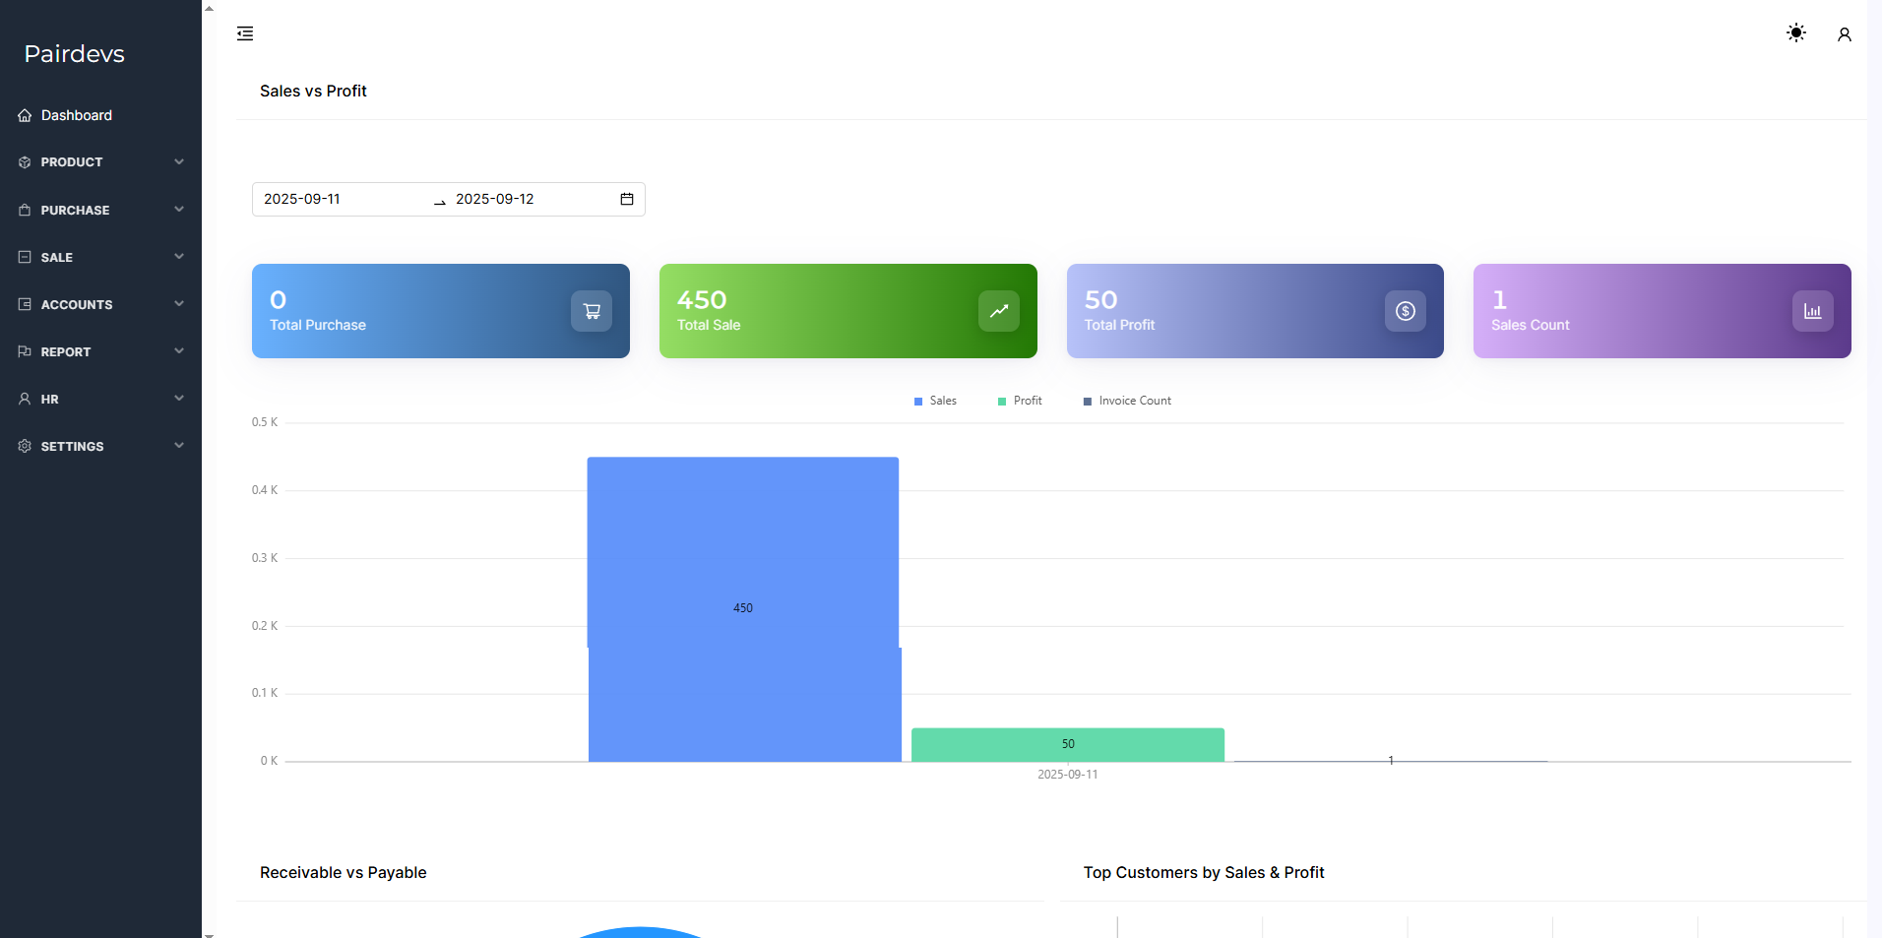
Task: Click the calendar icon in date range
Action: [626, 199]
